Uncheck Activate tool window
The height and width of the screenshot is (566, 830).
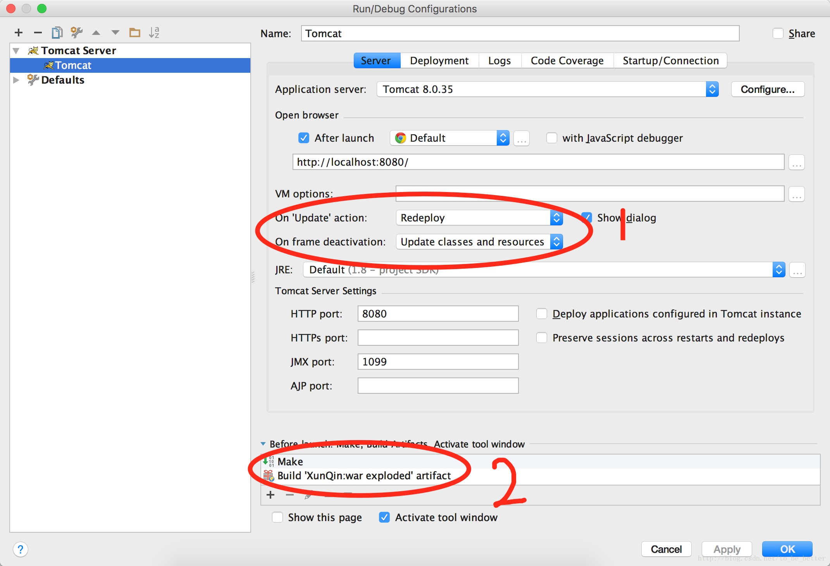(384, 518)
